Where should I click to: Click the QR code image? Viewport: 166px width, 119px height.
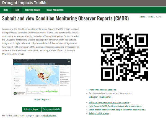point(124,57)
